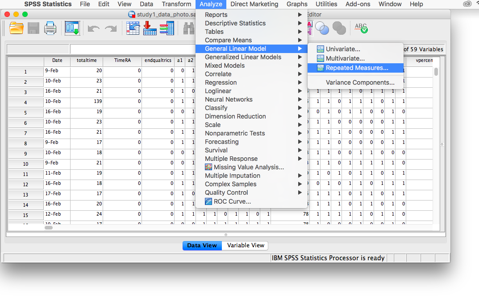Click the Show all variables gray circles icon
Image resolution: width=479 pixels, height=303 pixels.
click(x=339, y=29)
